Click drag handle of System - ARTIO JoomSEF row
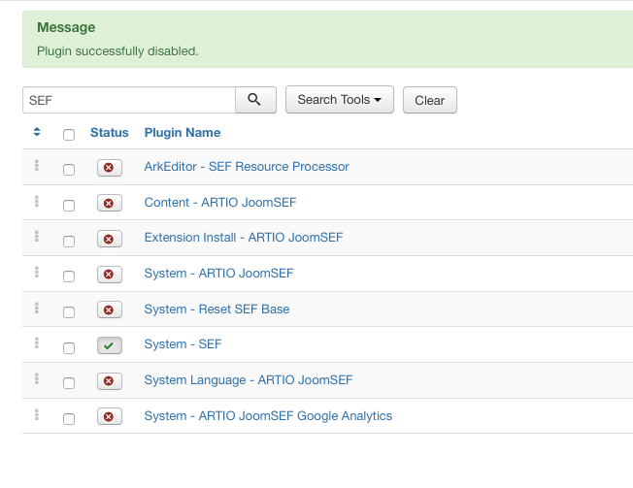The width and height of the screenshot is (633, 488). (37, 272)
